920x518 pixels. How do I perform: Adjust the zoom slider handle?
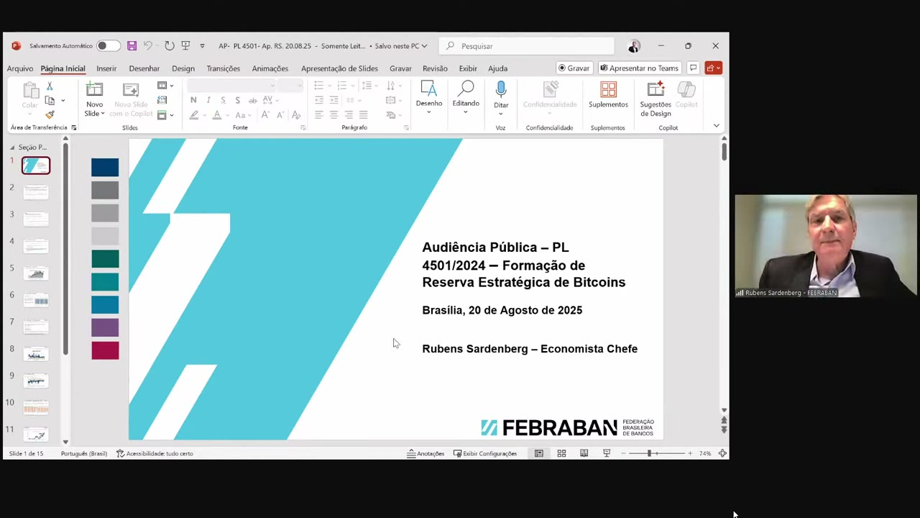[649, 453]
